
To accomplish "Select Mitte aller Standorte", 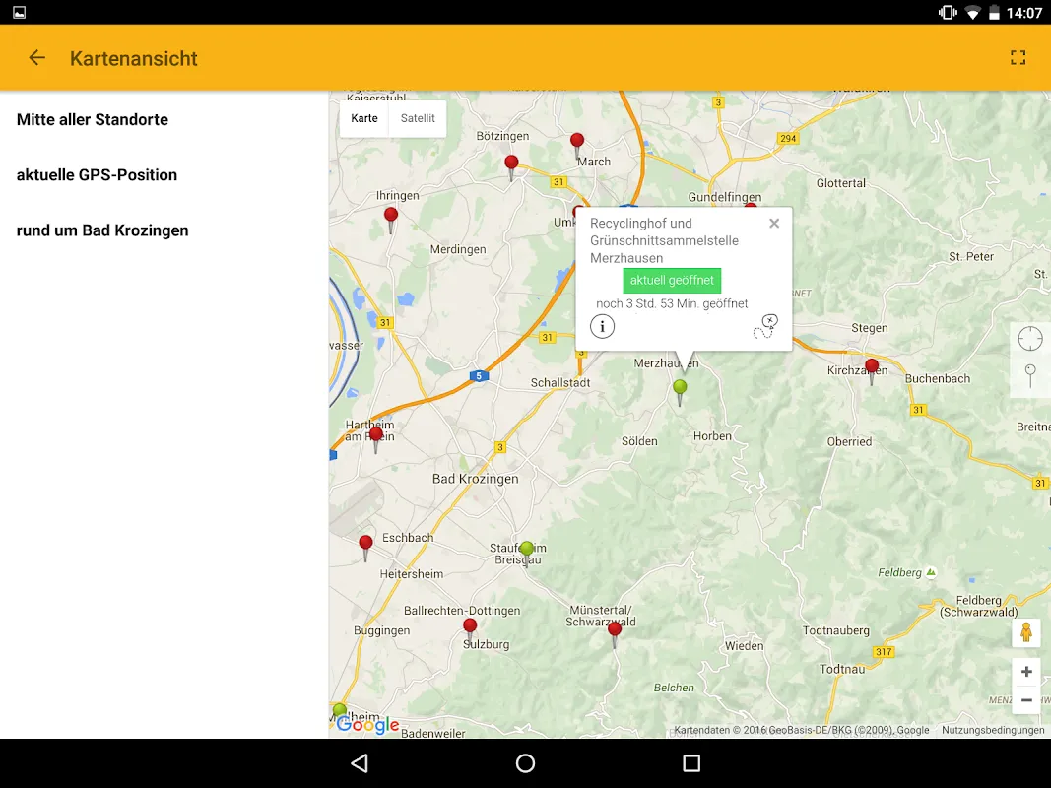I will click(x=93, y=119).
